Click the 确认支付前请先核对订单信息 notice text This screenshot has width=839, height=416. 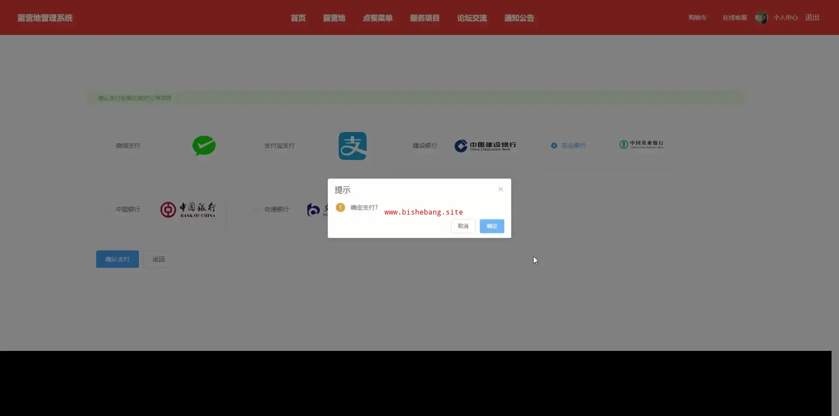(135, 98)
